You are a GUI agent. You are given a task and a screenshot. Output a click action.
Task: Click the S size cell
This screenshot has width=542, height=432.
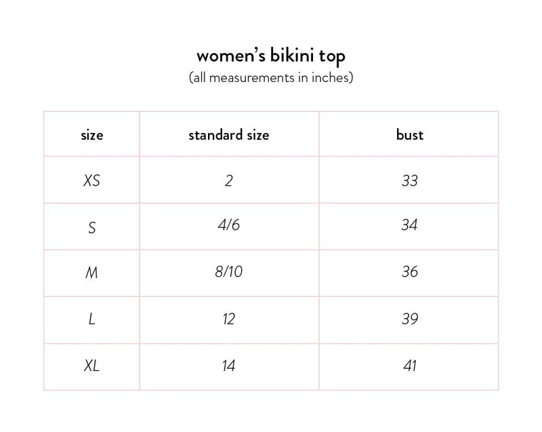[92, 227]
